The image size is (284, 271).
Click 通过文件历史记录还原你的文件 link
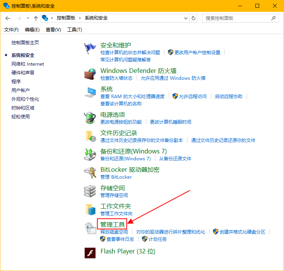click(x=223, y=140)
